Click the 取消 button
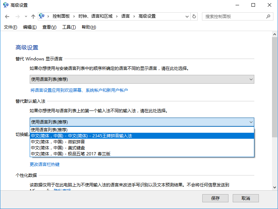The image size is (278, 209). pos(246,198)
